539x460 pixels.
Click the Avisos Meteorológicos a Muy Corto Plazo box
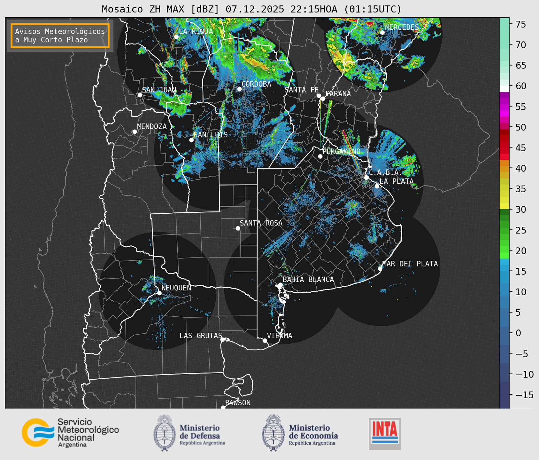pos(60,36)
